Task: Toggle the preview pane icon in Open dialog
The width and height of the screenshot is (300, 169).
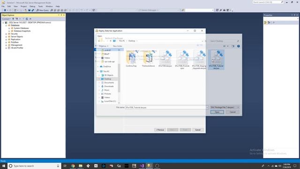Action: click(233, 46)
